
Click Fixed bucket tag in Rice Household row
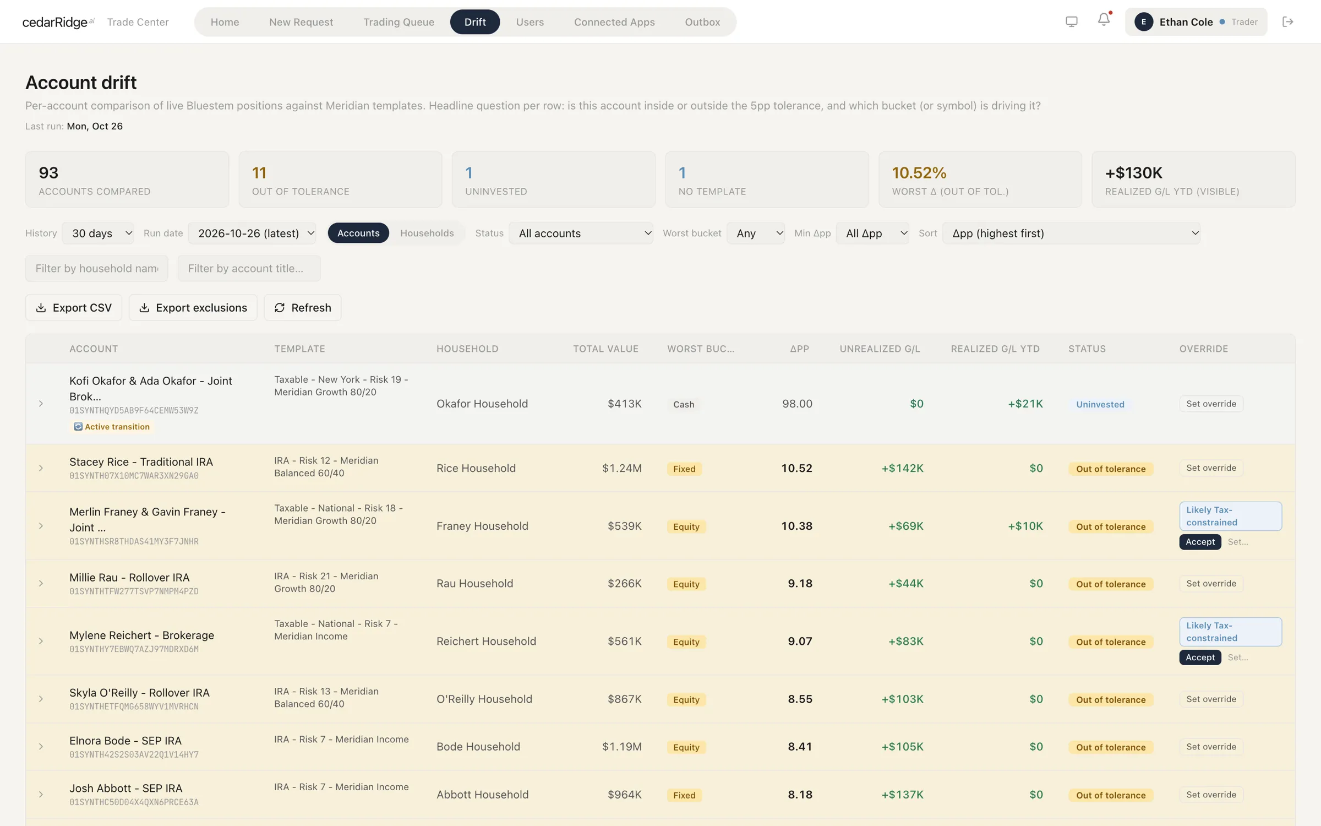pos(684,469)
